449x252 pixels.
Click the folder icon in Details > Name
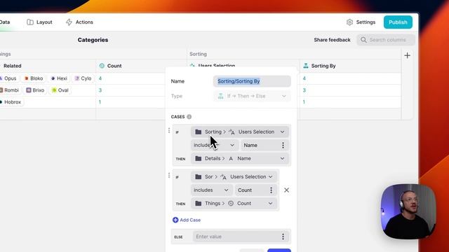(x=198, y=158)
